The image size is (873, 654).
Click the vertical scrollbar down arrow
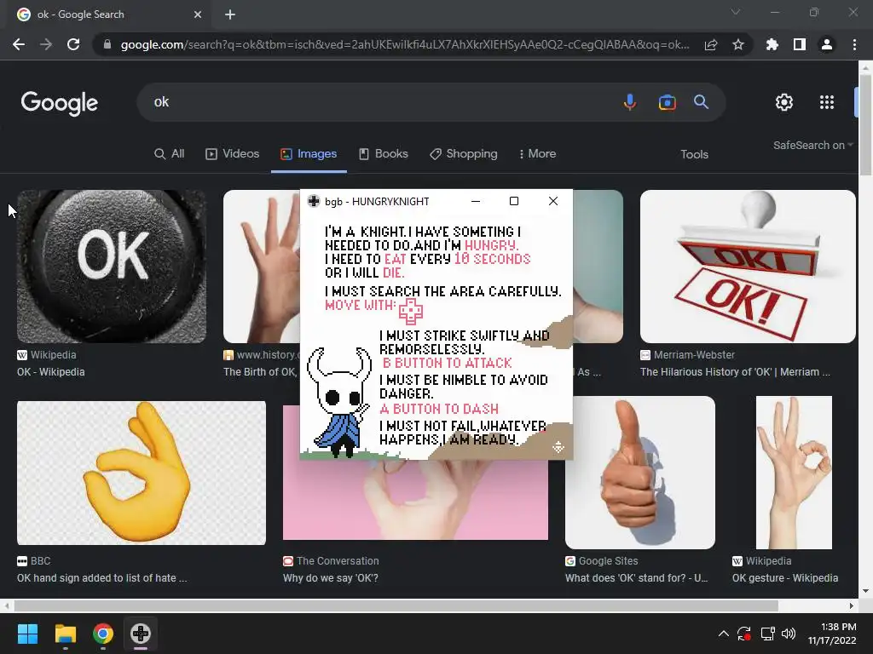coord(865,591)
